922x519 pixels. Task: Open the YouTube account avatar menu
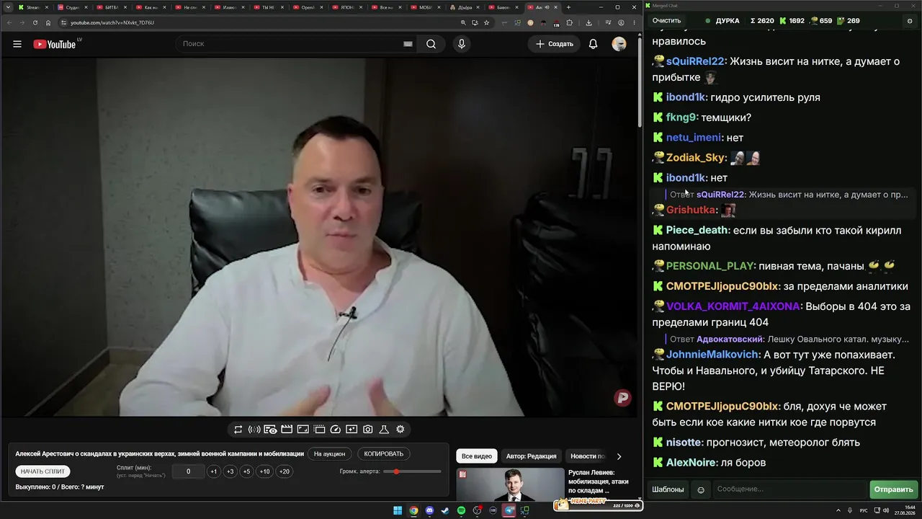619,44
